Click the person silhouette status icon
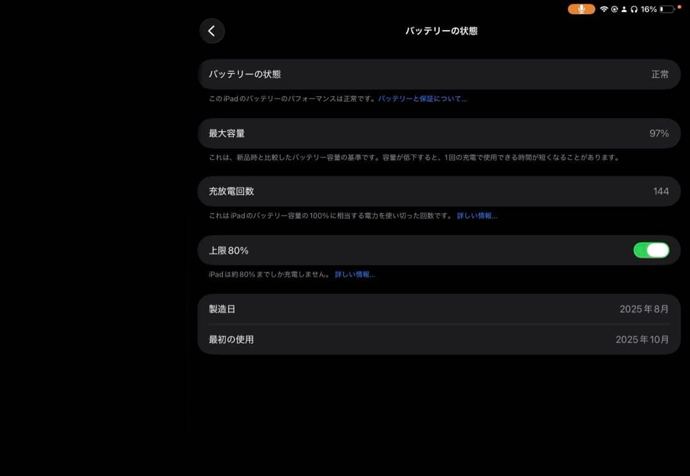 click(624, 9)
